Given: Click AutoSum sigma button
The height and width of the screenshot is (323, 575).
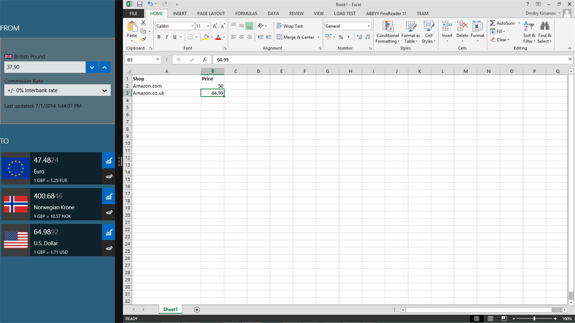Looking at the screenshot, I should click(502, 23).
